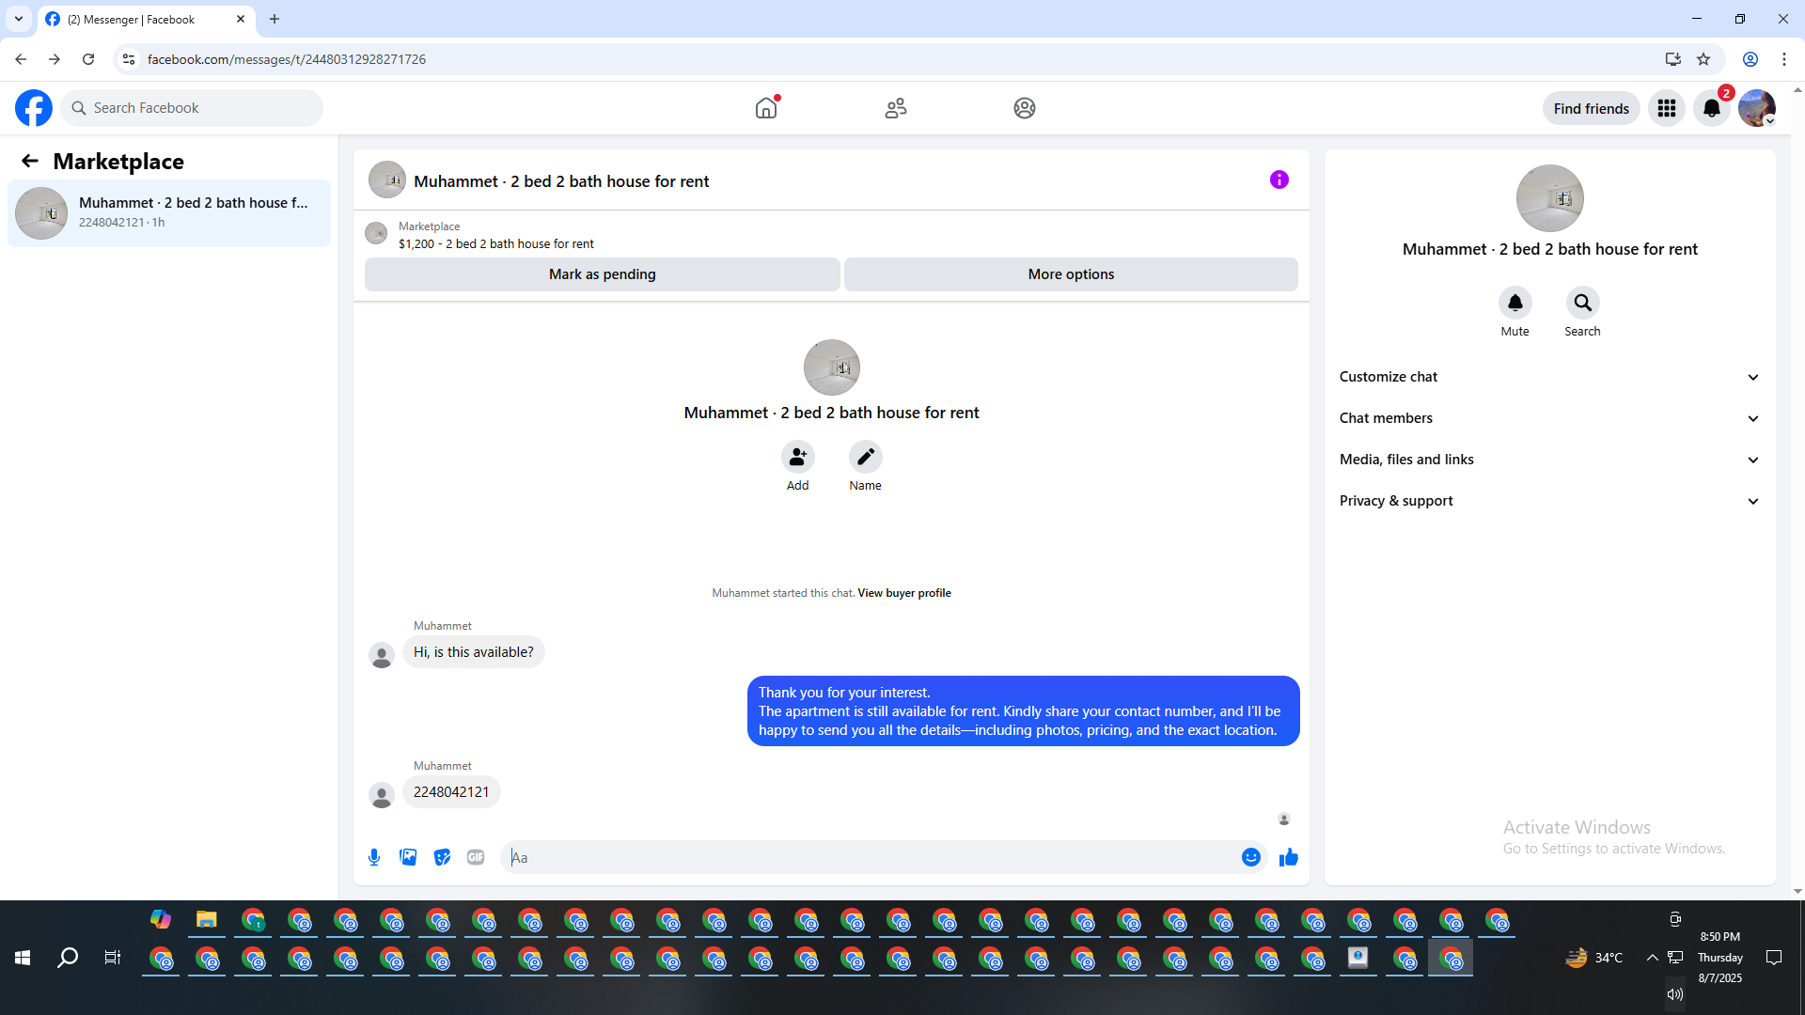Viewport: 1805px width, 1015px height.
Task: Click the 2248042121 message bubble
Action: pos(451,792)
